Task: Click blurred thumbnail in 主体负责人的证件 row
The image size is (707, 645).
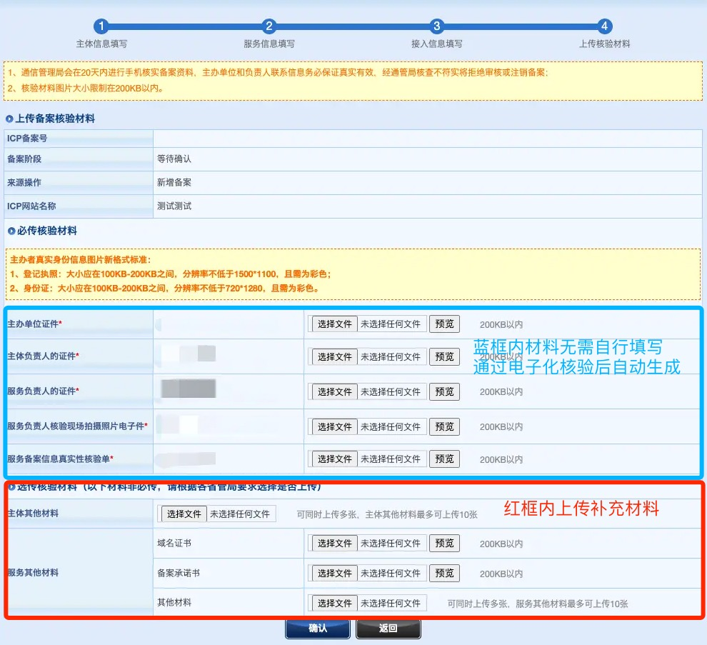Action: (x=189, y=354)
